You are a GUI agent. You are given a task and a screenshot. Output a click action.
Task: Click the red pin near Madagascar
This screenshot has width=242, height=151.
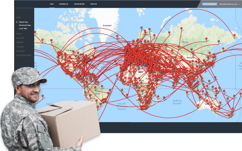point(158,97)
